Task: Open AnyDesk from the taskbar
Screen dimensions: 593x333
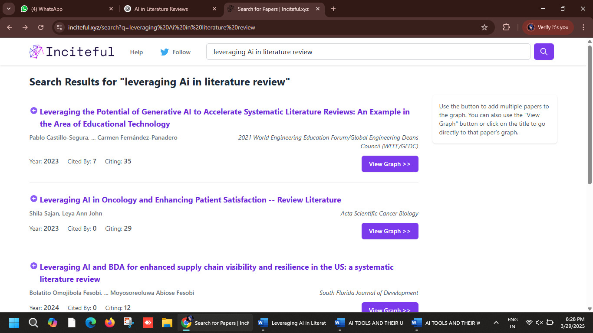Action: (x=148, y=323)
